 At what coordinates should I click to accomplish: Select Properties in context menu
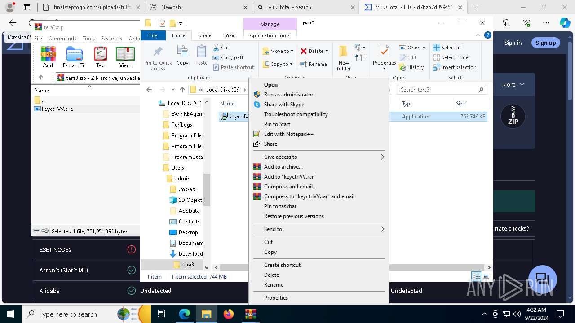coord(318,297)
